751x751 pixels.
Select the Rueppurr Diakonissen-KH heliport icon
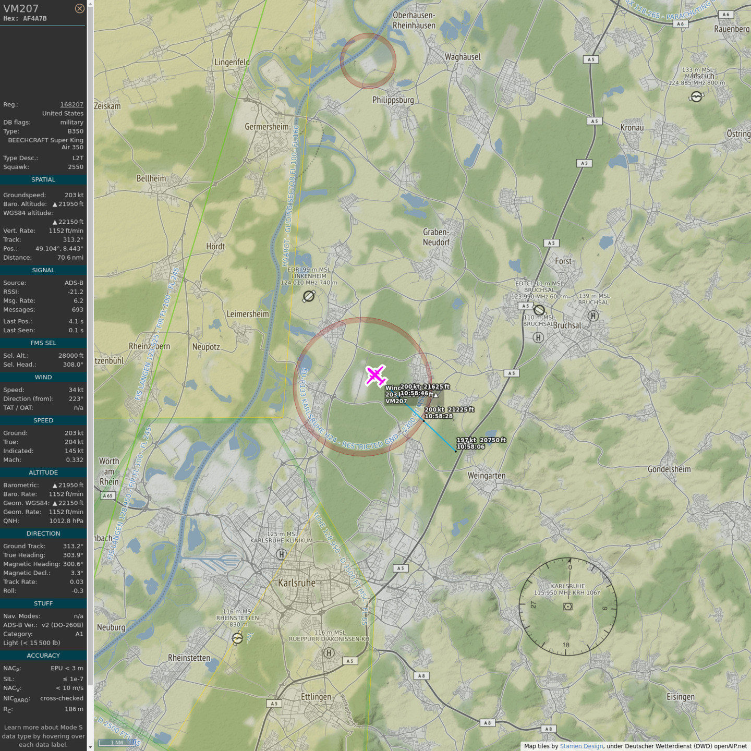click(x=329, y=653)
